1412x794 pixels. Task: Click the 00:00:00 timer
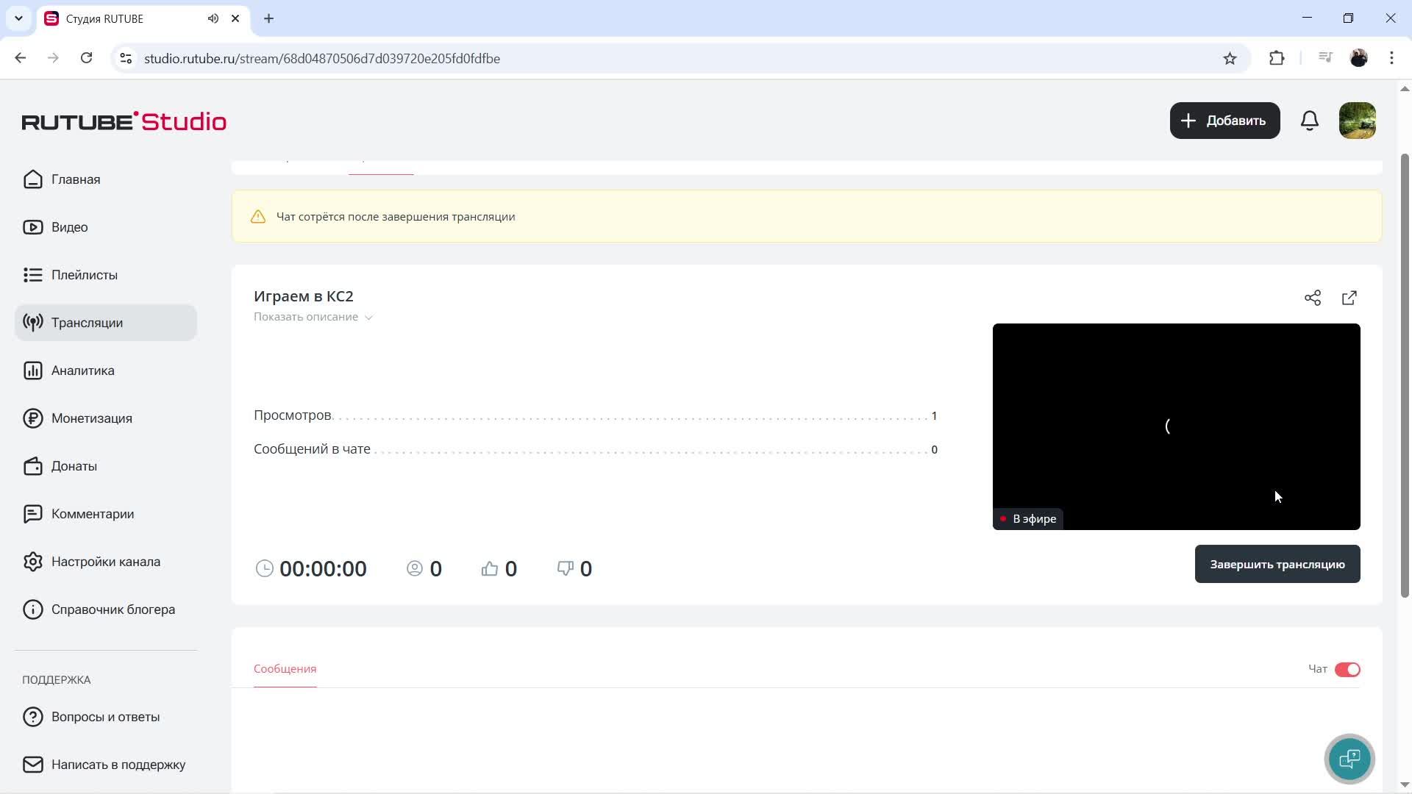323,569
